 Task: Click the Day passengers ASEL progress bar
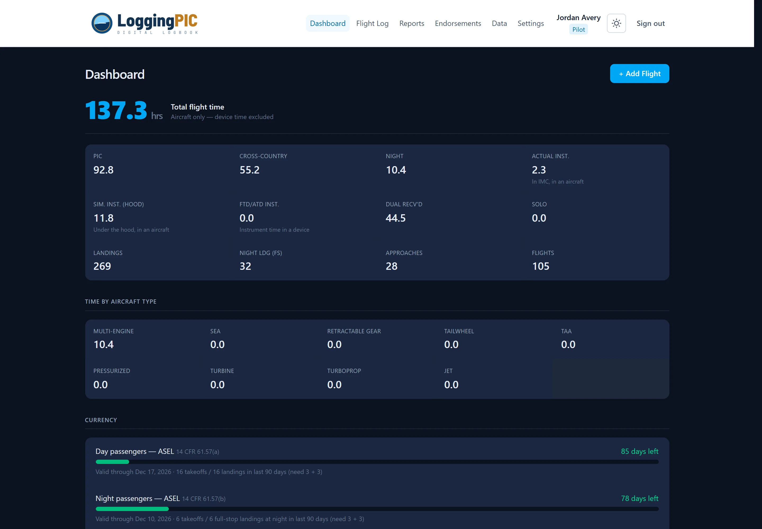click(x=377, y=462)
